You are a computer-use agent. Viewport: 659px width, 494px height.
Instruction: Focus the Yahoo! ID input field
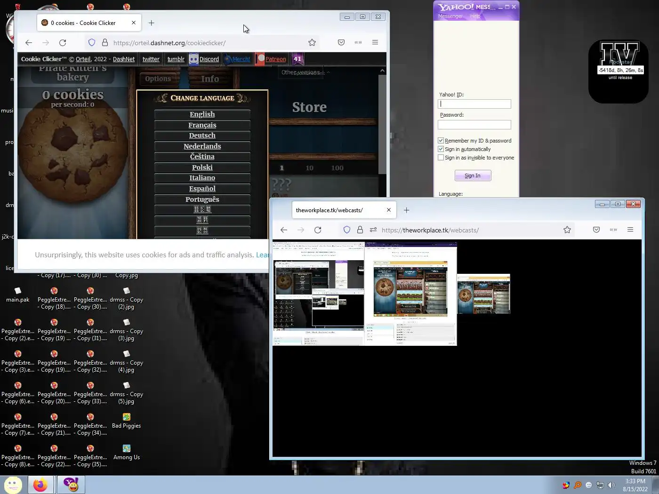(474, 104)
